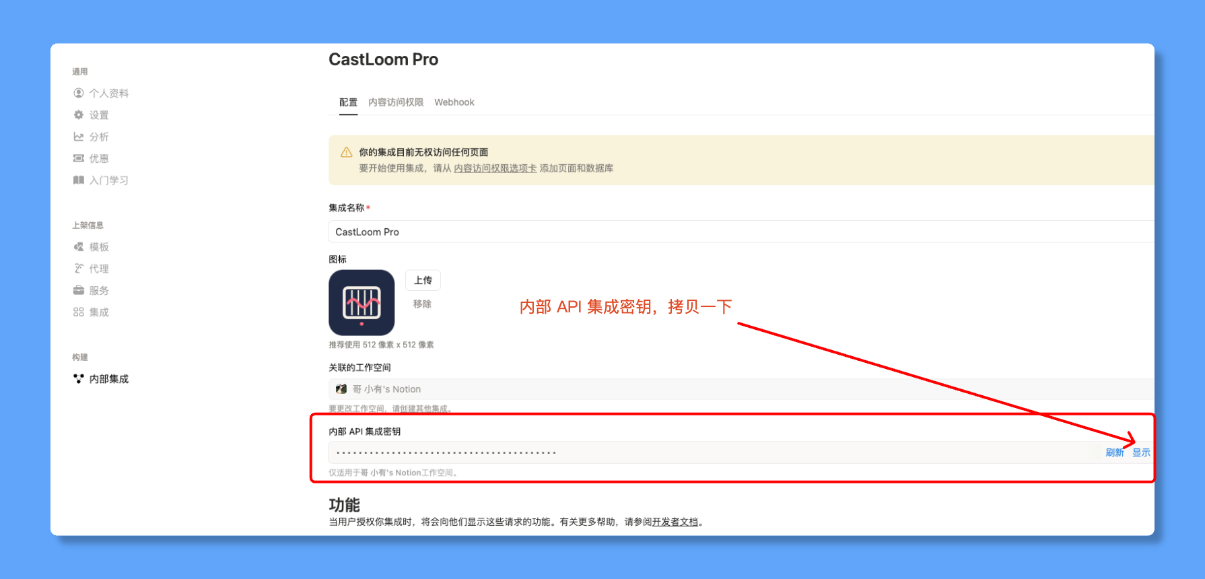The image size is (1205, 579).
Task: Click the 模板 shapes icon
Action: click(x=79, y=247)
